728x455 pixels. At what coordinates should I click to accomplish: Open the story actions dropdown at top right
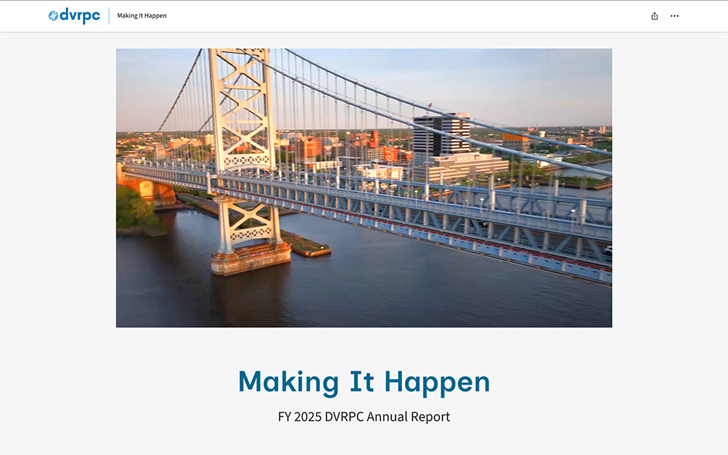click(674, 15)
